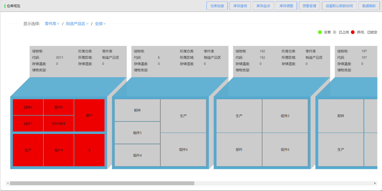Select red 组件4 slot in cabinet 0011

(x=28, y=107)
